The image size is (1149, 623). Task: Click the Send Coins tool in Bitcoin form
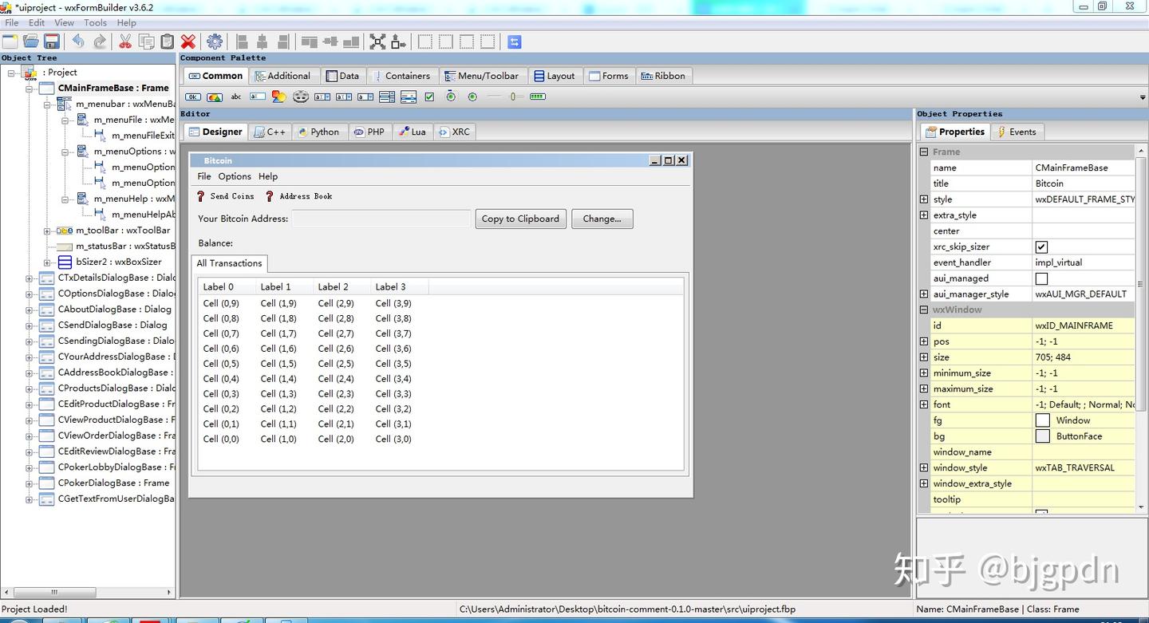pyautogui.click(x=226, y=196)
